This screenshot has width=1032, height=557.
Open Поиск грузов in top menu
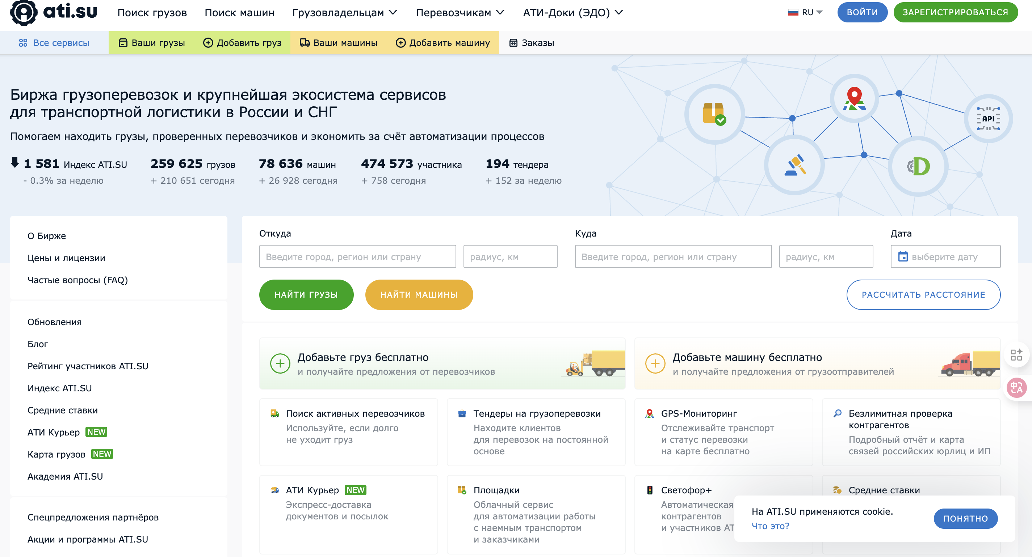[152, 12]
